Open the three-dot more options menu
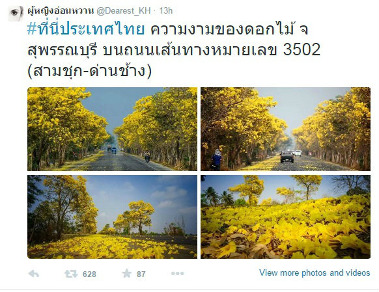The height and width of the screenshot is (292, 379). tap(178, 273)
